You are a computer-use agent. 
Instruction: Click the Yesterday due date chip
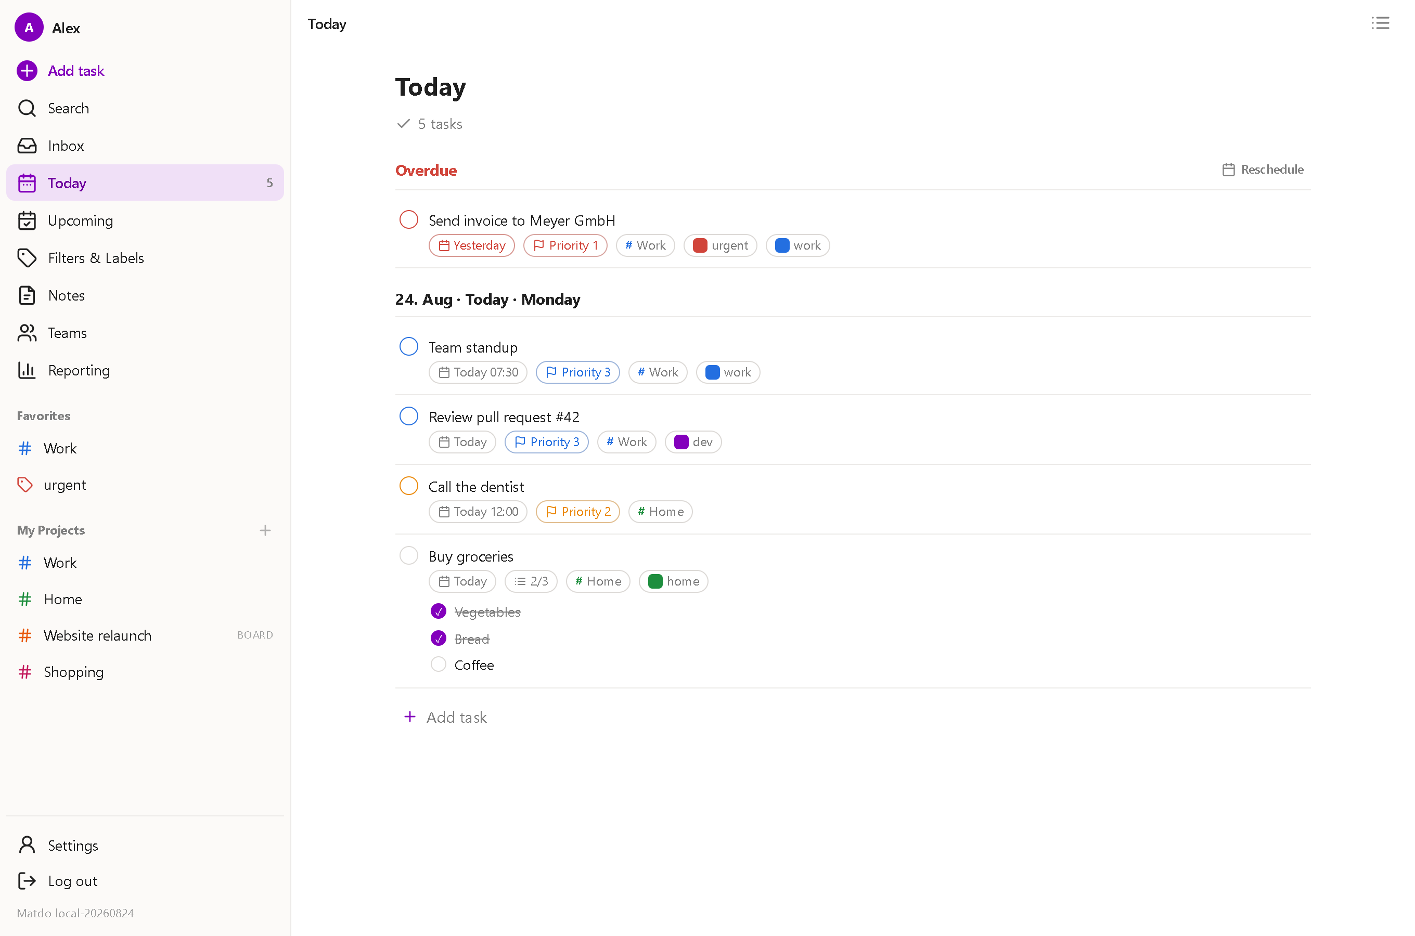[x=472, y=245]
